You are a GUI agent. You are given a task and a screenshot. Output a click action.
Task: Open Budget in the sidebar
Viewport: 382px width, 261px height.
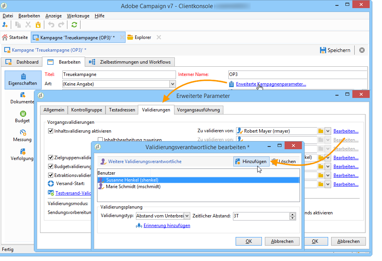[x=22, y=117]
